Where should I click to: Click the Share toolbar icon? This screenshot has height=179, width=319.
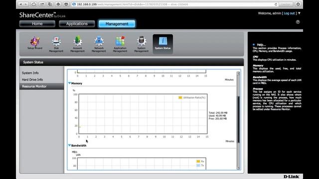pyautogui.click(x=42, y=4)
